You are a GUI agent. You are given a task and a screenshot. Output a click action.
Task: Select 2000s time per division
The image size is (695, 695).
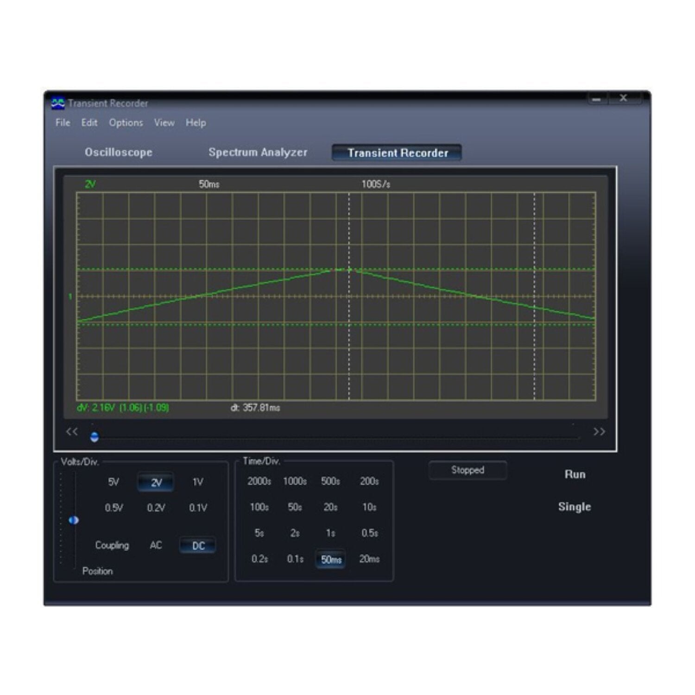click(259, 481)
